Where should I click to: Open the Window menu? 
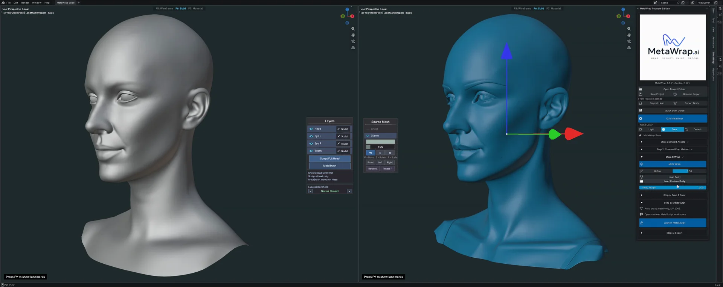pos(37,3)
